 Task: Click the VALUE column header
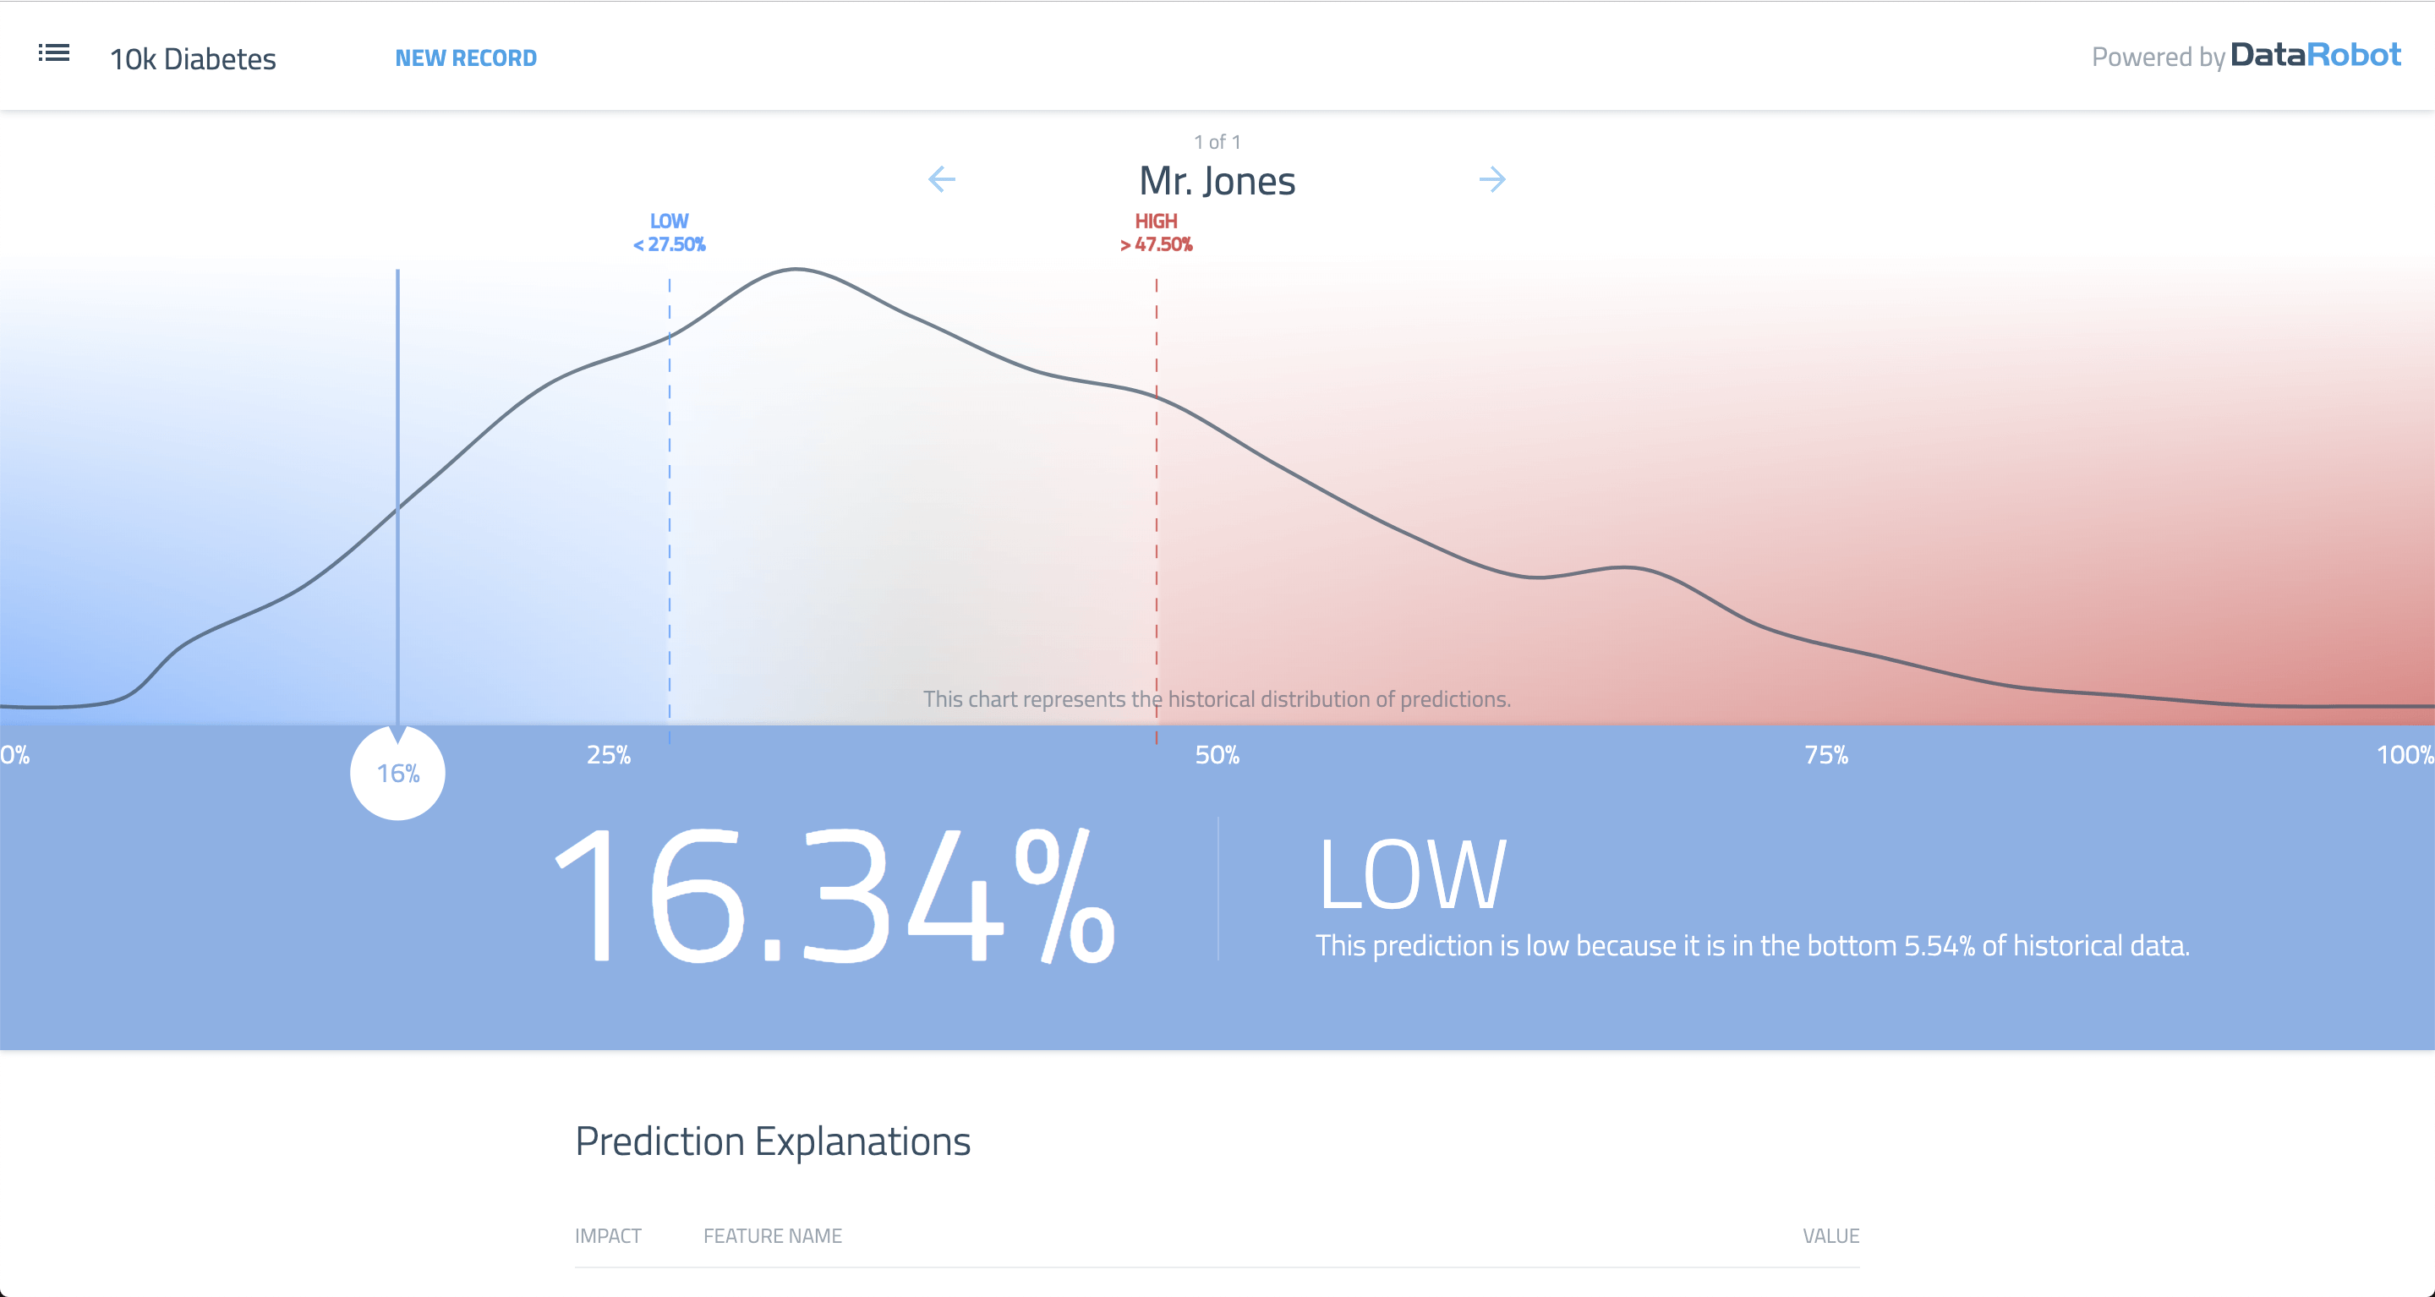pyautogui.click(x=1831, y=1235)
